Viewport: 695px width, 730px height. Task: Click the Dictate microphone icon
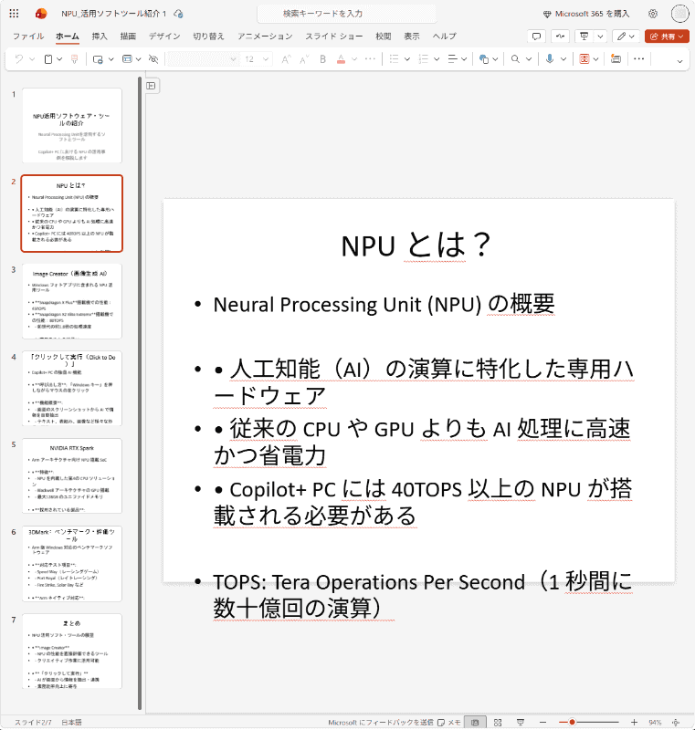[x=550, y=59]
